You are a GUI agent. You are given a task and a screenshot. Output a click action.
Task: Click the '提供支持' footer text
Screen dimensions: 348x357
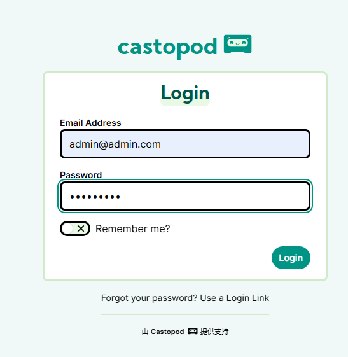point(214,332)
